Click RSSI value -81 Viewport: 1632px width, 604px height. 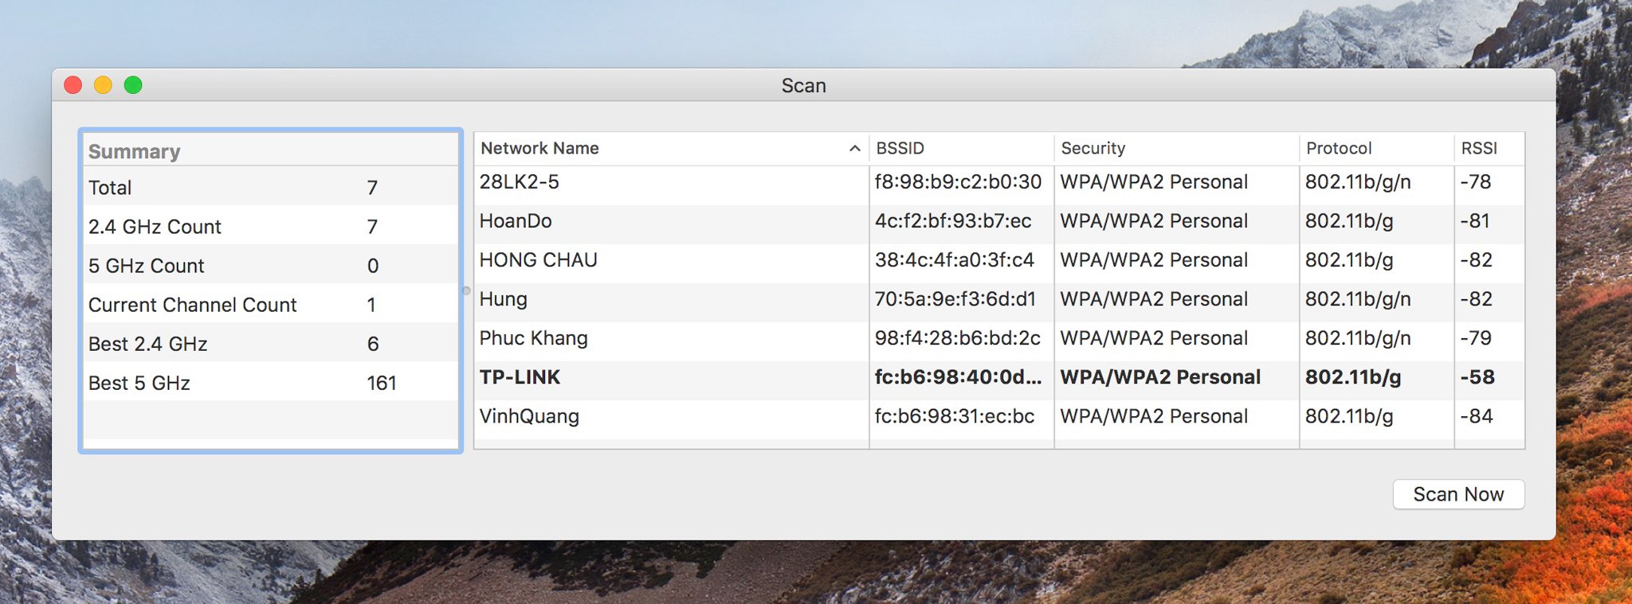coord(1475,221)
